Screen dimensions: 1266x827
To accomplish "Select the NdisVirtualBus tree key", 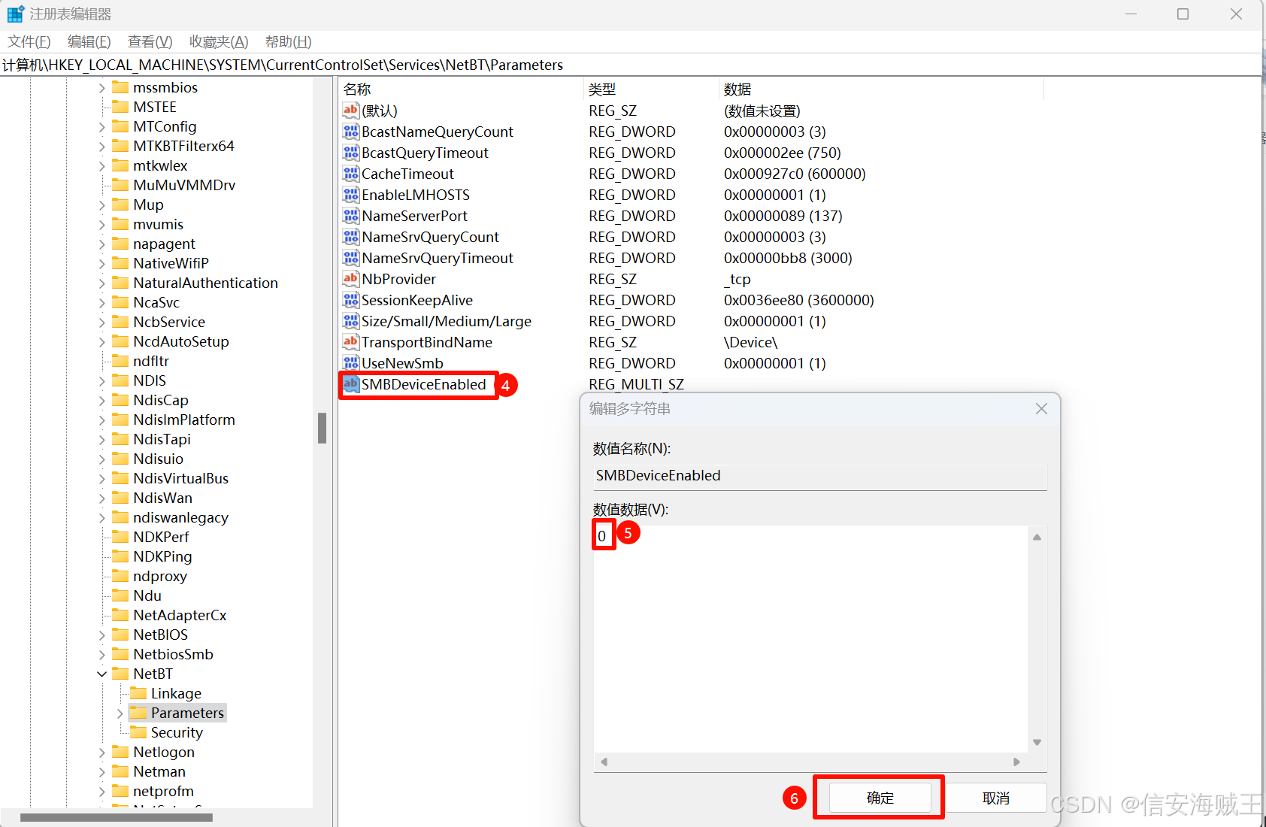I will click(x=180, y=478).
